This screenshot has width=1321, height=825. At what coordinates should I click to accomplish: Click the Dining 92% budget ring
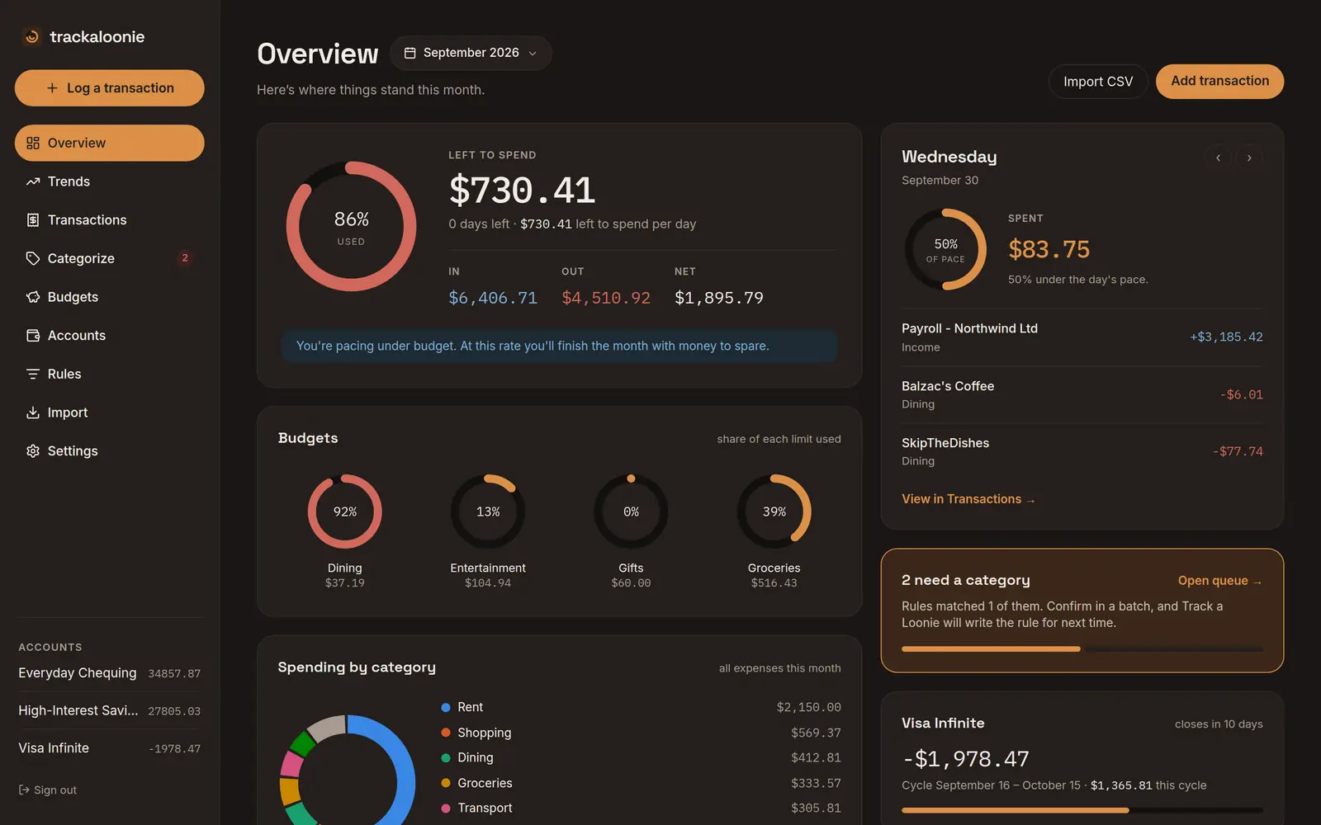tap(345, 511)
